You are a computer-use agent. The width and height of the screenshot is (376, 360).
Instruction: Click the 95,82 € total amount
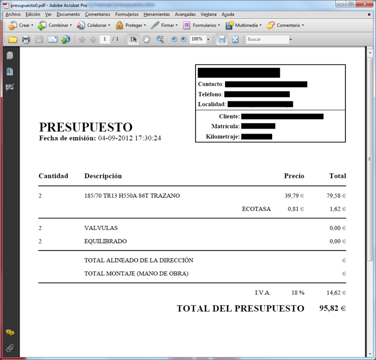(x=332, y=308)
